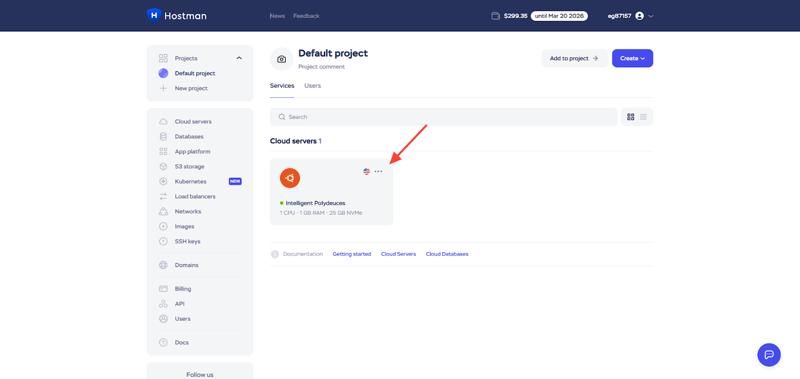Click the Project comment text
Screen dimensions: 800x379
coord(321,67)
